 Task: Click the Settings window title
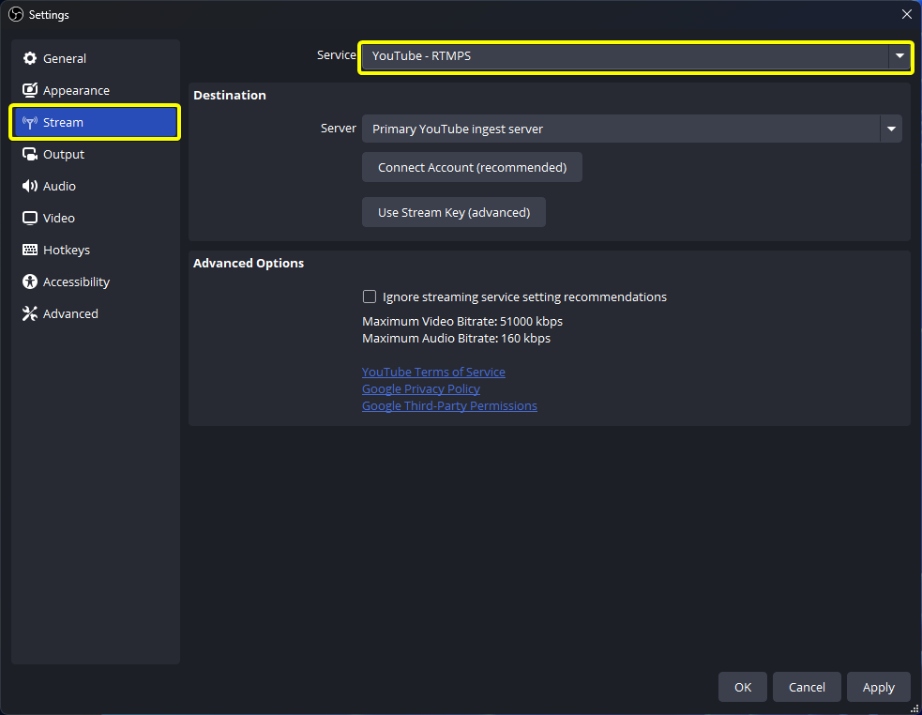[x=49, y=15]
